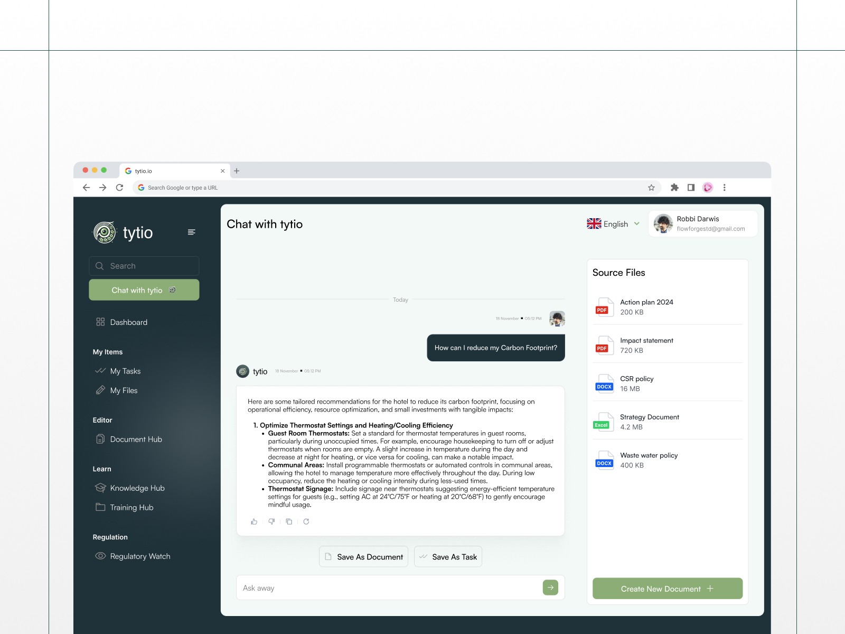Click the My Tasks double-check icon
Screen dimensions: 845x634
click(x=100, y=371)
